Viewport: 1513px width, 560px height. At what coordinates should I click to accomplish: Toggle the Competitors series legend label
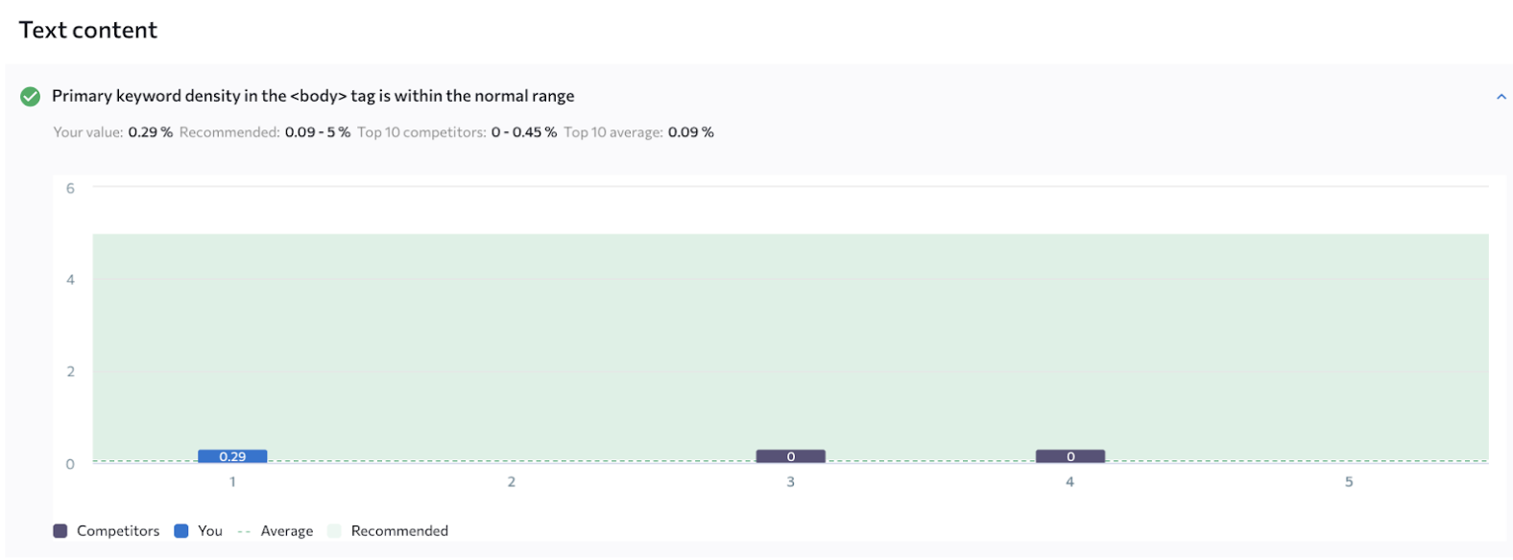tap(118, 531)
